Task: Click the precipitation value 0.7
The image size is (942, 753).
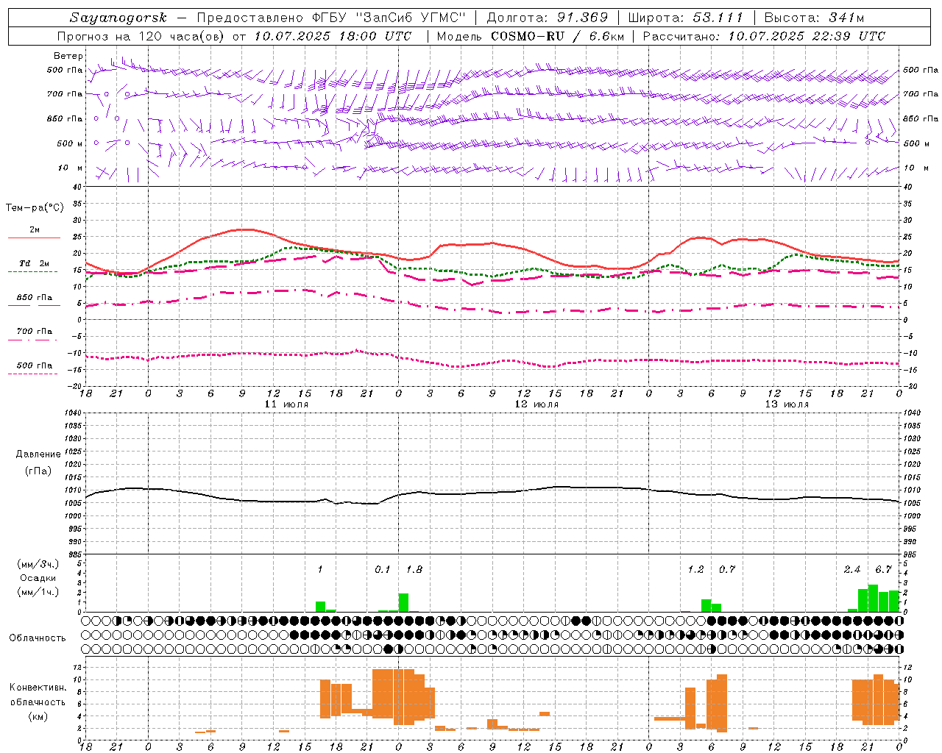Action: coord(727,569)
